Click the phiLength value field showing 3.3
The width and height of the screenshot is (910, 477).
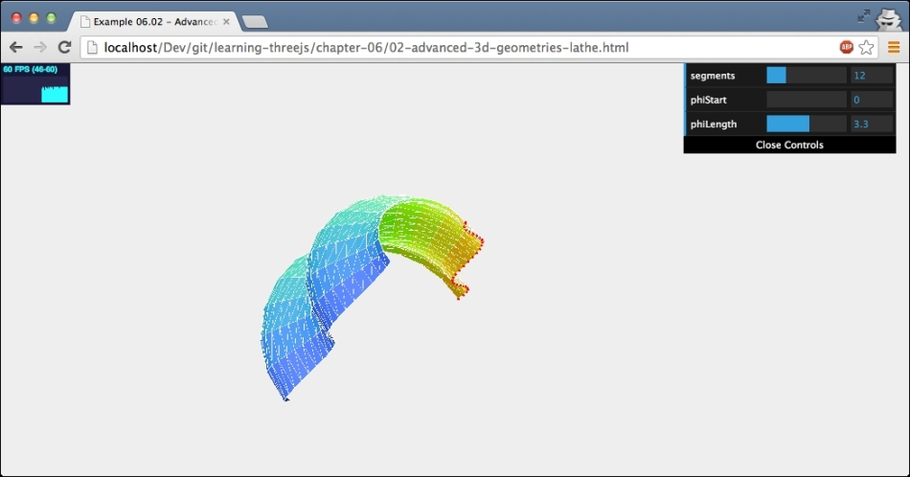click(871, 124)
